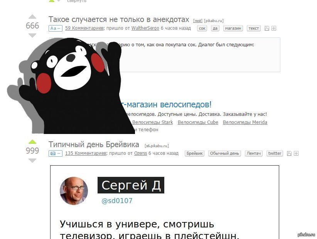Viewport: 317px width, 239px height.
Task: Save the Брейвик post with floppy icon
Action: [289, 153]
